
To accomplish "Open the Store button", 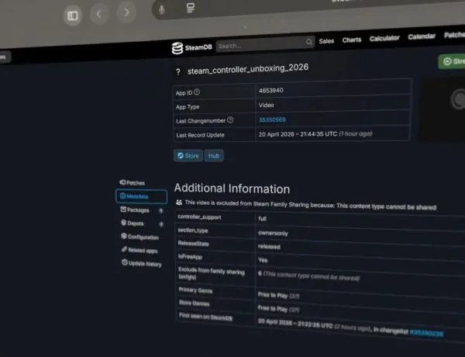I will point(188,156).
